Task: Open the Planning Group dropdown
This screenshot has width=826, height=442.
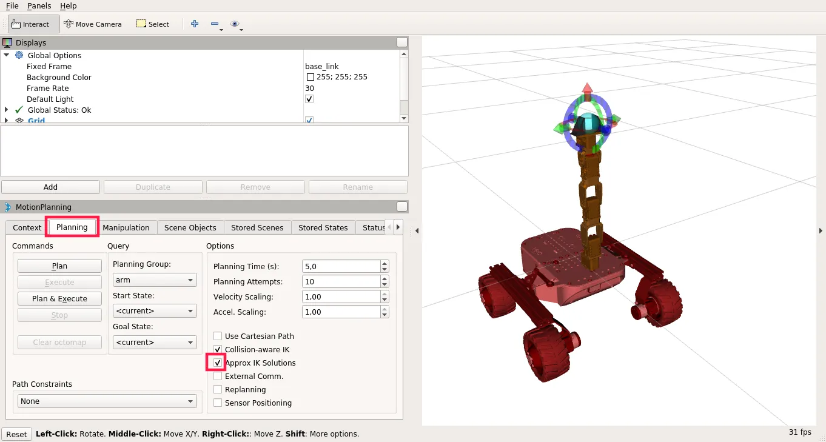Action: [155, 280]
